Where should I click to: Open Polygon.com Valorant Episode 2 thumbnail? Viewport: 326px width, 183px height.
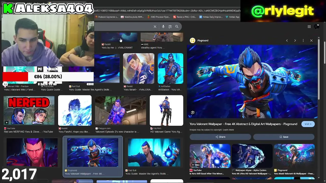tap(120, 111)
